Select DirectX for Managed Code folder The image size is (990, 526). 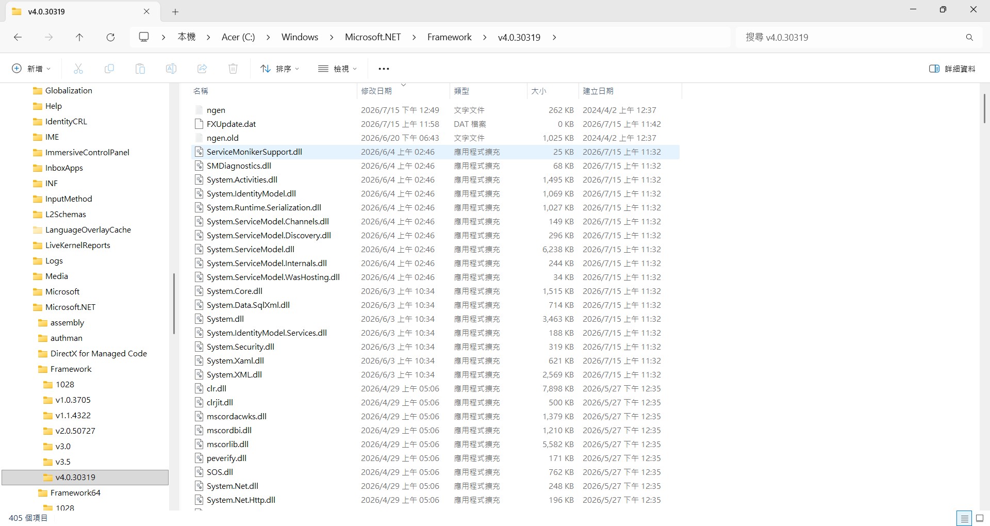coord(98,354)
